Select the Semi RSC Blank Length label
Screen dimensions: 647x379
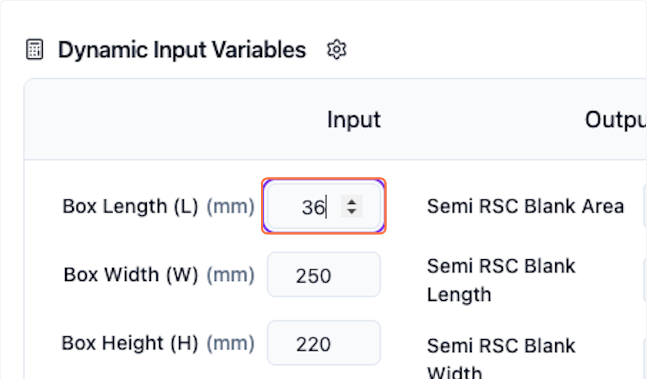point(501,280)
